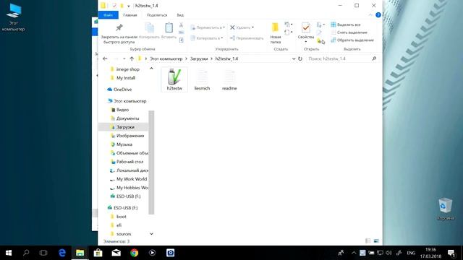Click Clear selection (Снять выделение)
The height and width of the screenshot is (260, 463).
[349, 32]
